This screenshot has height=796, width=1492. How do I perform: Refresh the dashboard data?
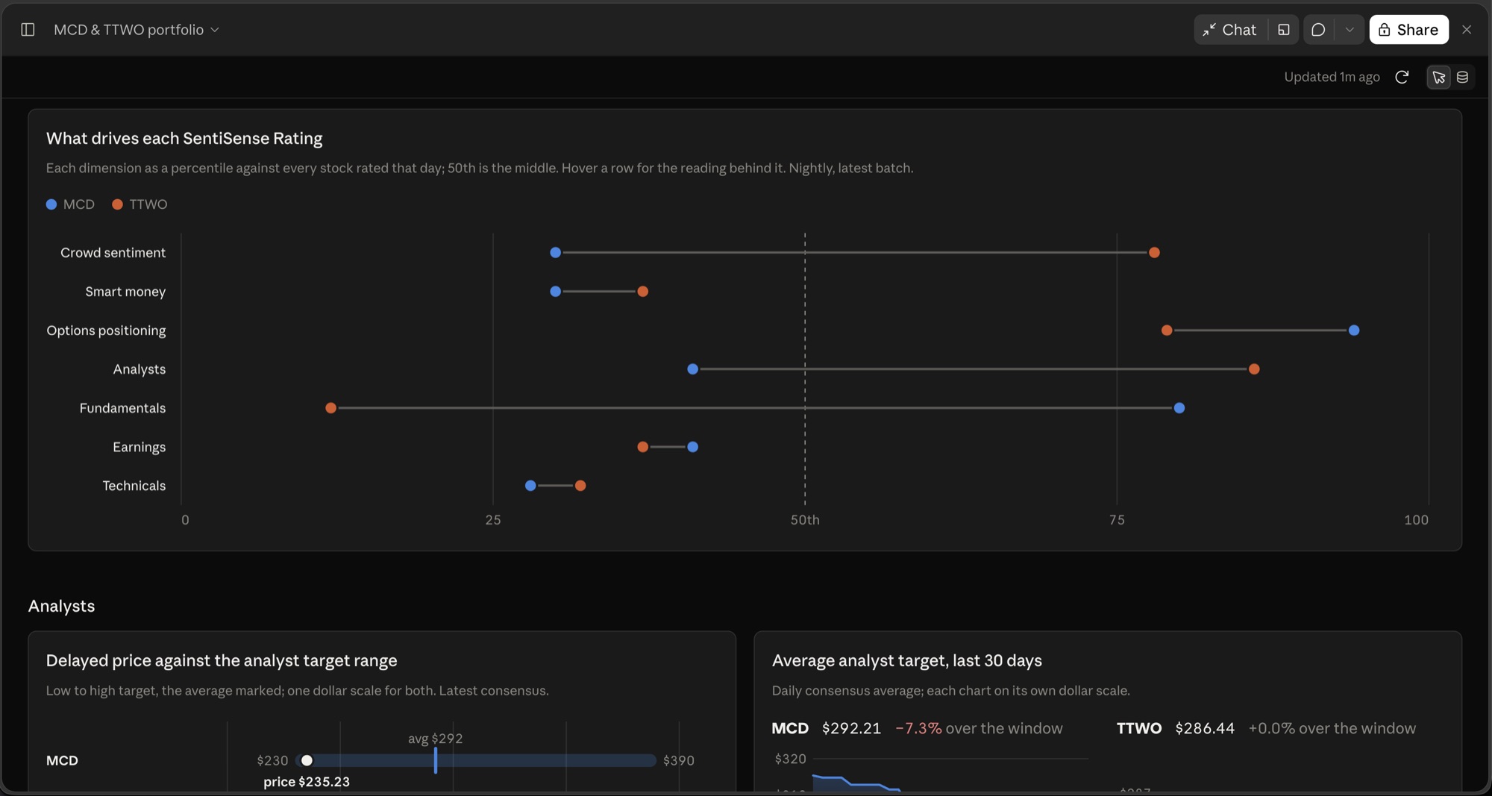(x=1402, y=77)
